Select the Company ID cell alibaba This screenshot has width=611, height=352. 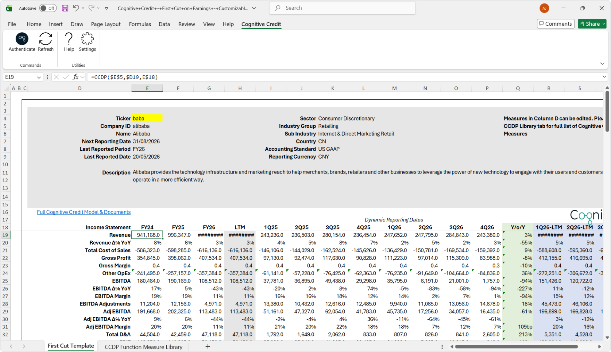tap(147, 126)
